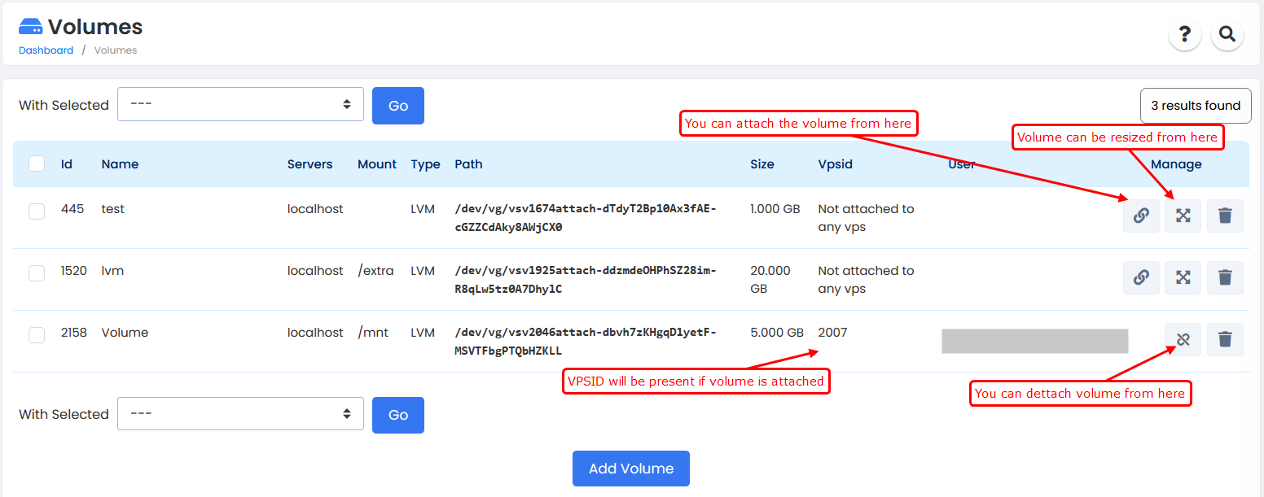Image resolution: width=1264 pixels, height=497 pixels.
Task: Attach the lvm volume via link icon
Action: (x=1141, y=277)
